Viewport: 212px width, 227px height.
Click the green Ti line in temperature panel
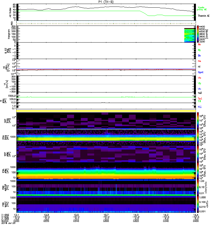click(x=106, y=97)
